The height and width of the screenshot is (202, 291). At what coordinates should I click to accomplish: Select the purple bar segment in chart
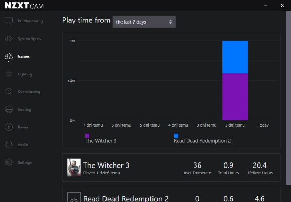point(235,96)
